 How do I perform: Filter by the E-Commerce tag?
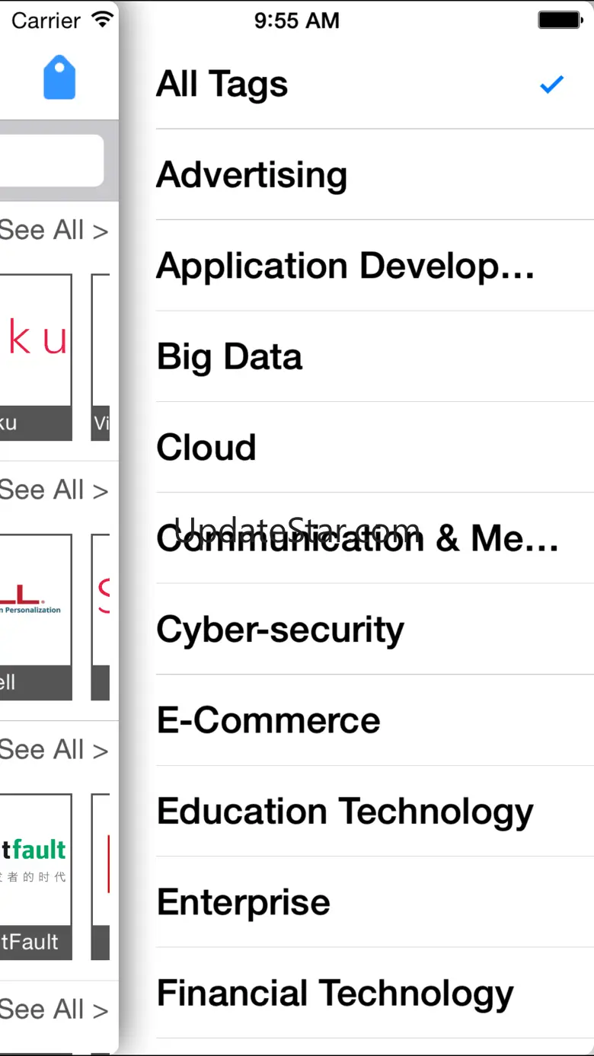[x=268, y=720]
